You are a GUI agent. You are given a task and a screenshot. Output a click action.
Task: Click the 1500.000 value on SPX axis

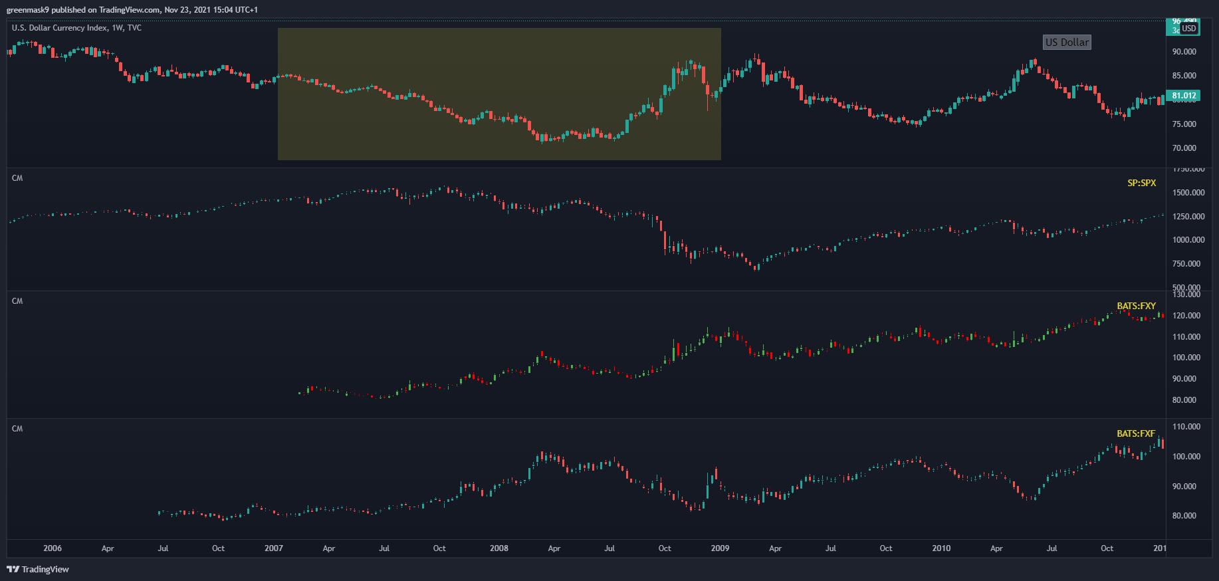(1189, 193)
